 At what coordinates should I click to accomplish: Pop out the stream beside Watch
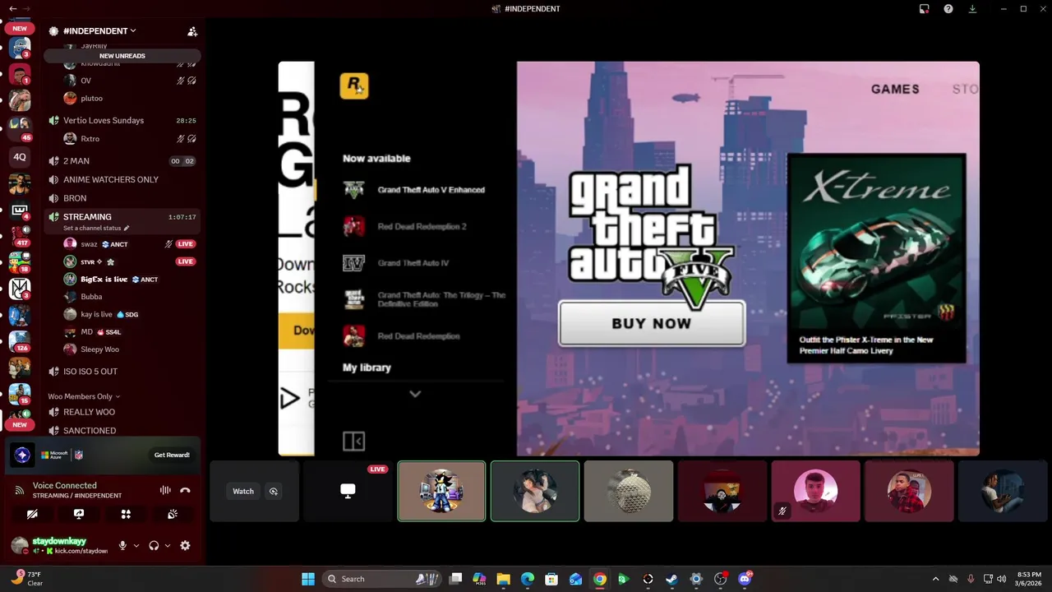(x=274, y=491)
